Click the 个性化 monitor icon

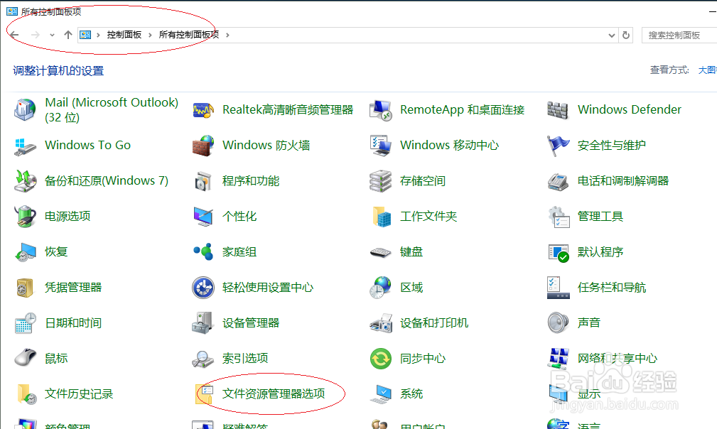click(203, 217)
